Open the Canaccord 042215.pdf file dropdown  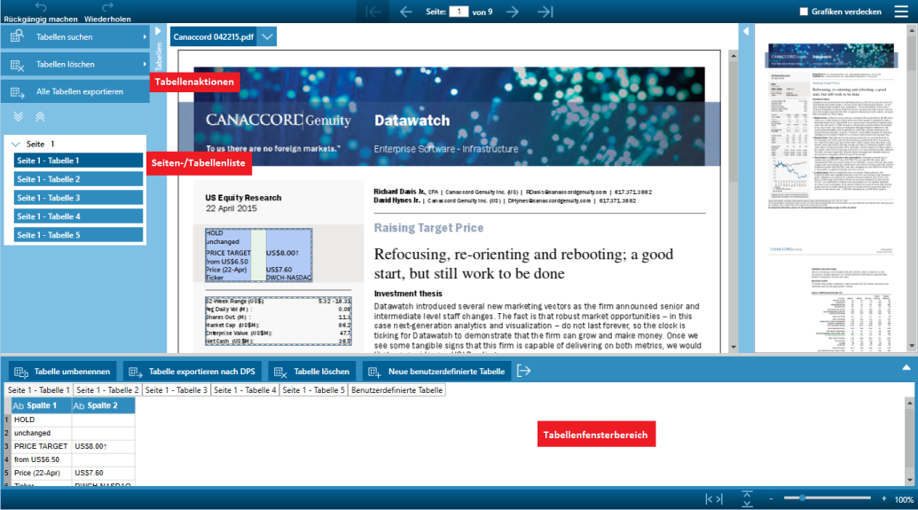click(268, 37)
